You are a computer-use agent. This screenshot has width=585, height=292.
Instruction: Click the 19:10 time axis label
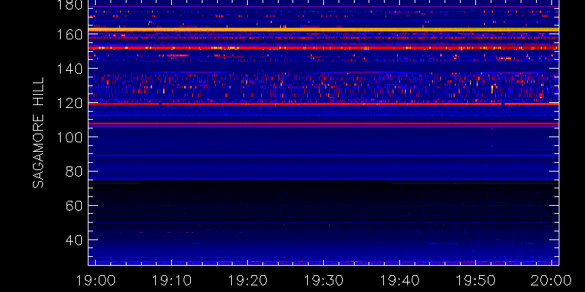(172, 280)
